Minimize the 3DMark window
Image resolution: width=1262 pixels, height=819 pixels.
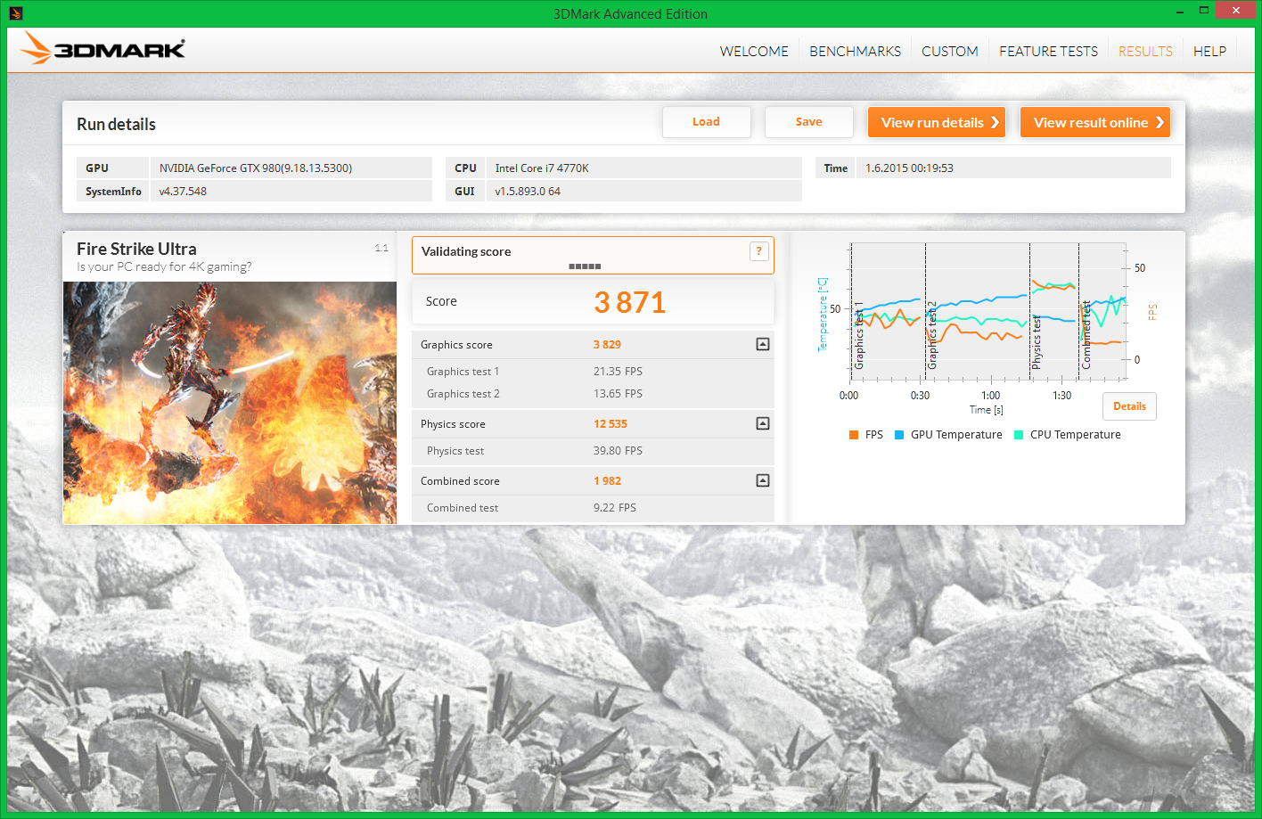(1179, 12)
